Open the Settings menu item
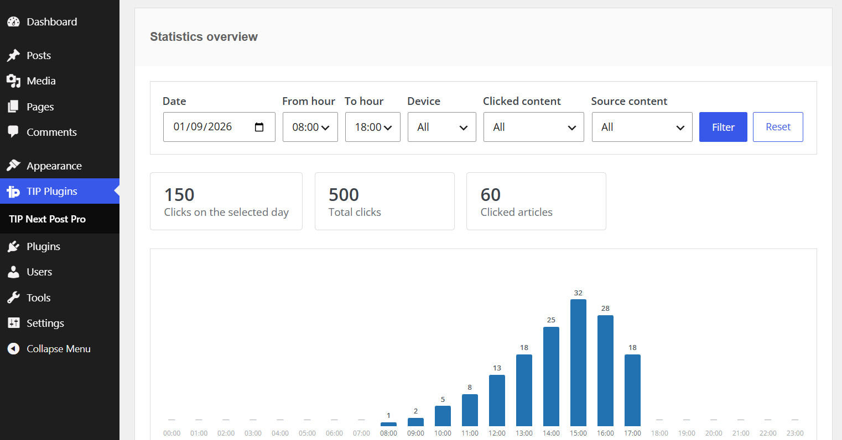842x440 pixels. (60, 323)
